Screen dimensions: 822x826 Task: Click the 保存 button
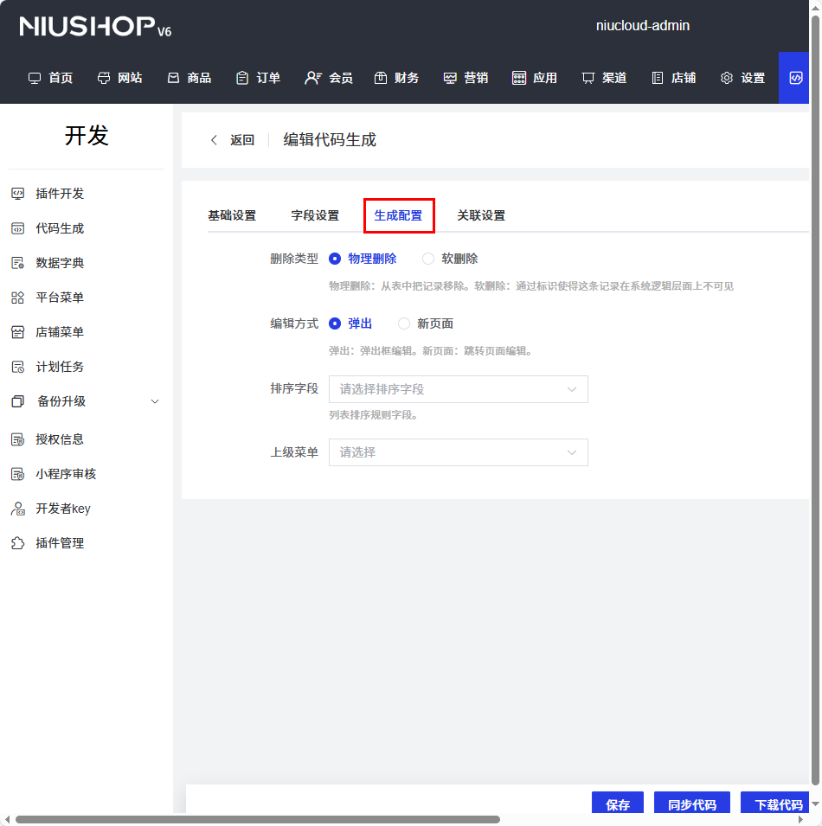coord(618,804)
